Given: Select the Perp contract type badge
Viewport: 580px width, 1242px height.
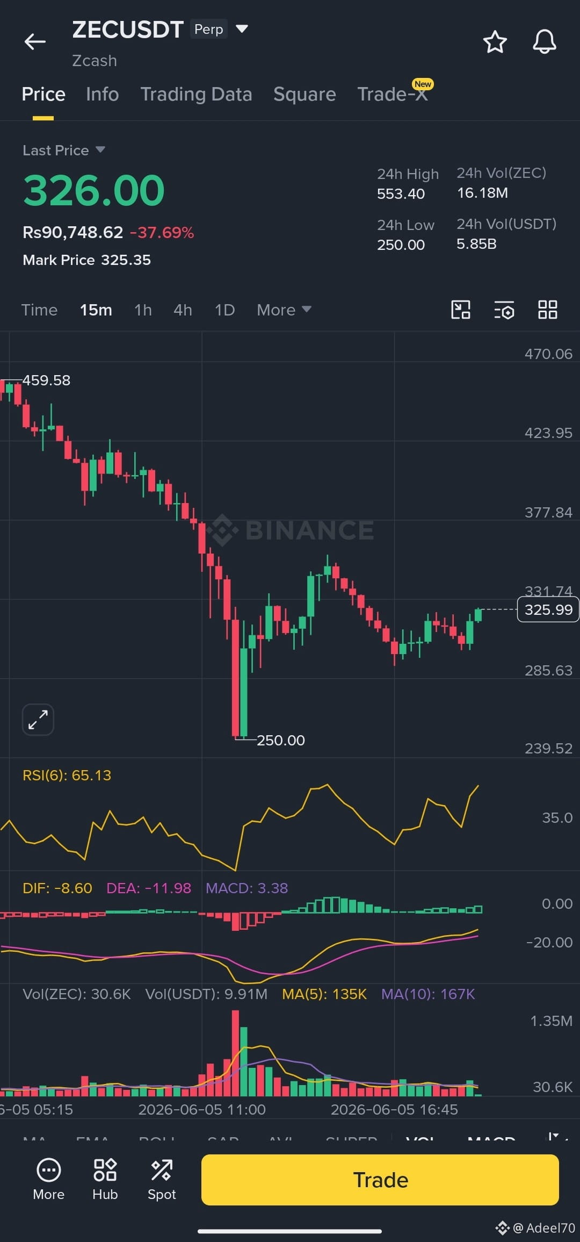Looking at the screenshot, I should (208, 29).
